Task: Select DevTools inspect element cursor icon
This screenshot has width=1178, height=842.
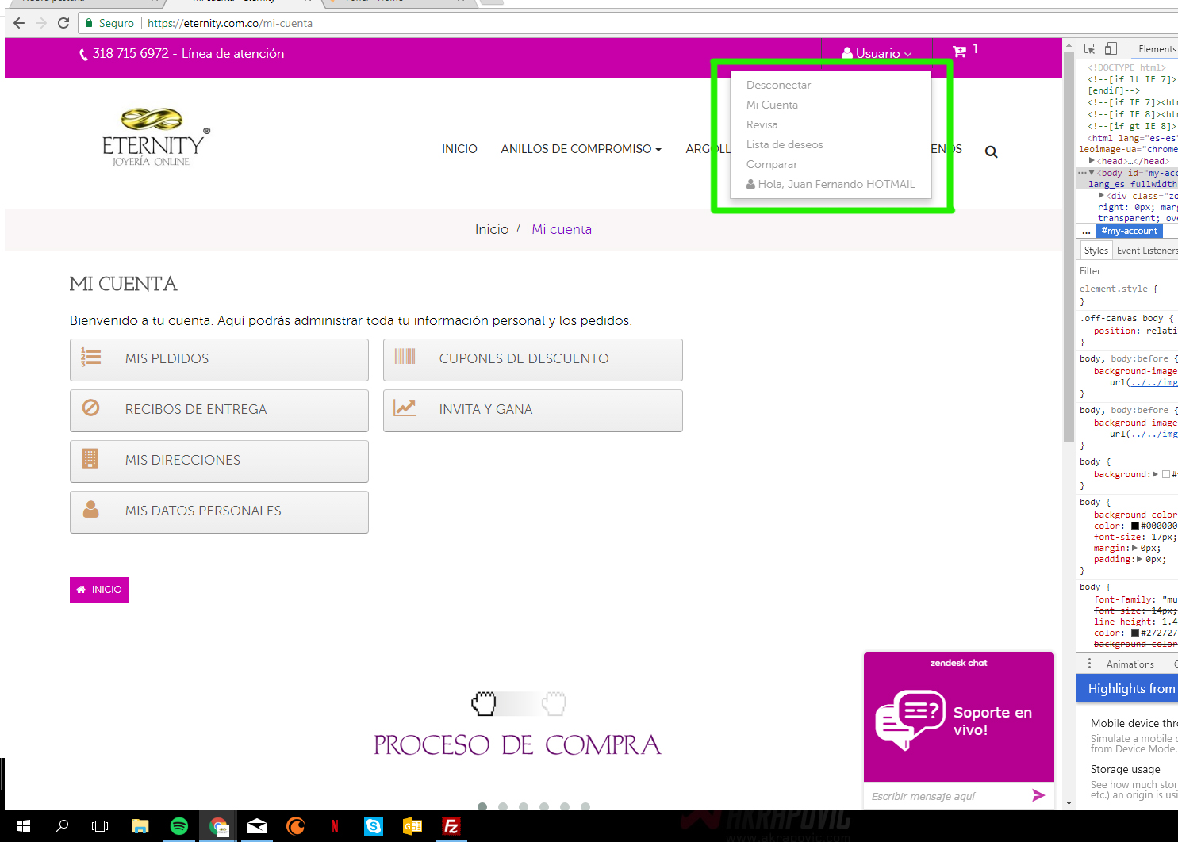Action: click(1090, 49)
